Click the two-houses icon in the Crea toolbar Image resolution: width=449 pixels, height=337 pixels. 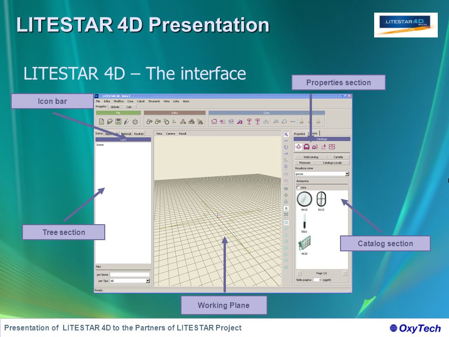231,122
